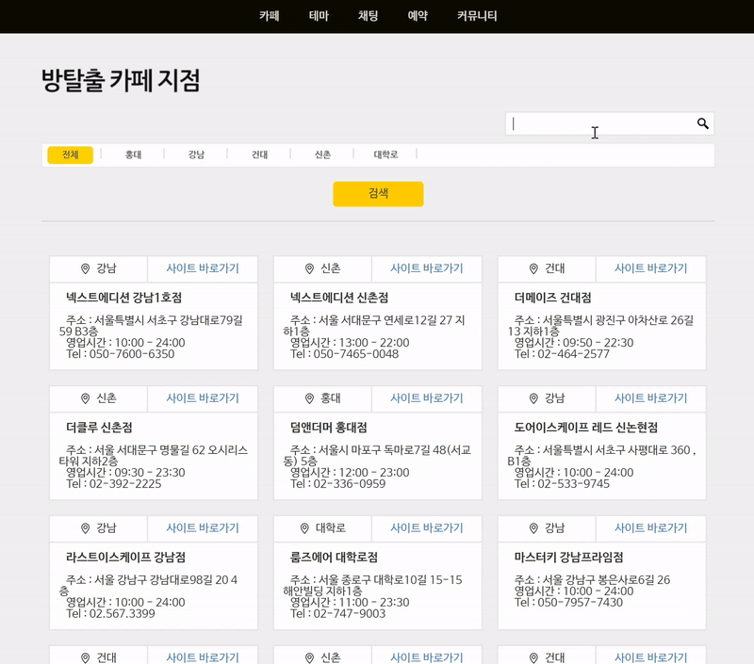The width and height of the screenshot is (754, 664).
Task: Click phone number 02-747-9003
Action: pyautogui.click(x=349, y=613)
